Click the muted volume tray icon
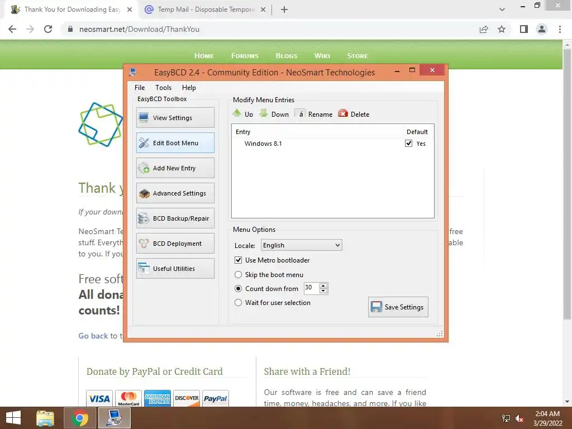 (x=519, y=418)
